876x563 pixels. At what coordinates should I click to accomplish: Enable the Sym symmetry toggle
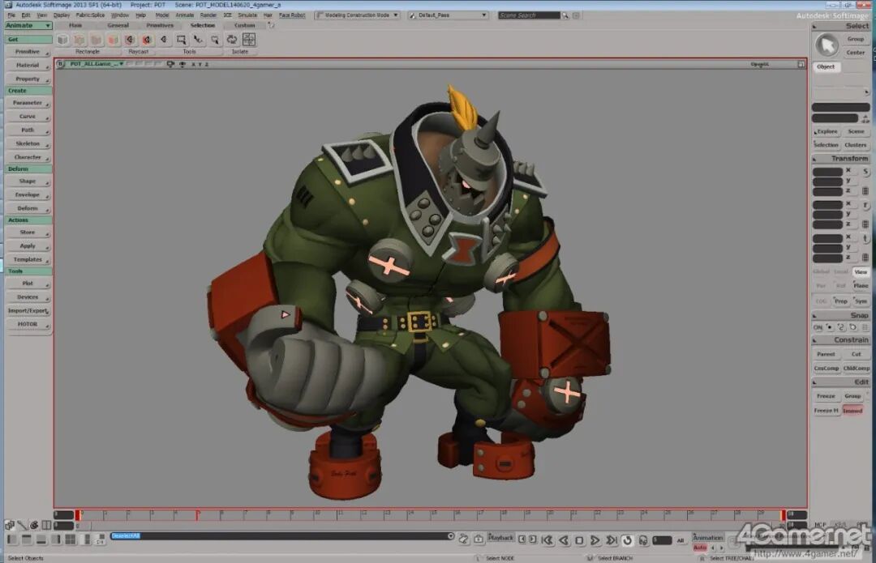pyautogui.click(x=861, y=301)
